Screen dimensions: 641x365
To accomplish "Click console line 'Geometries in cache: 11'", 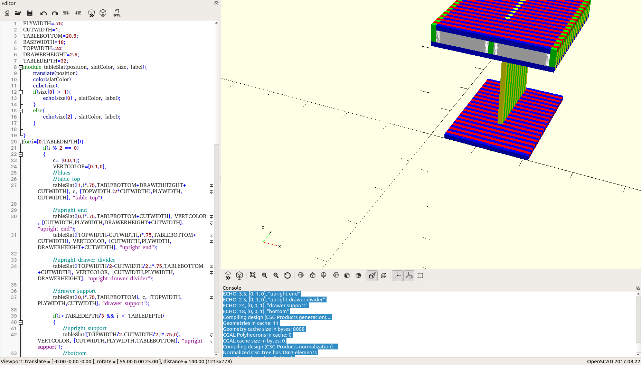I will (x=251, y=323).
